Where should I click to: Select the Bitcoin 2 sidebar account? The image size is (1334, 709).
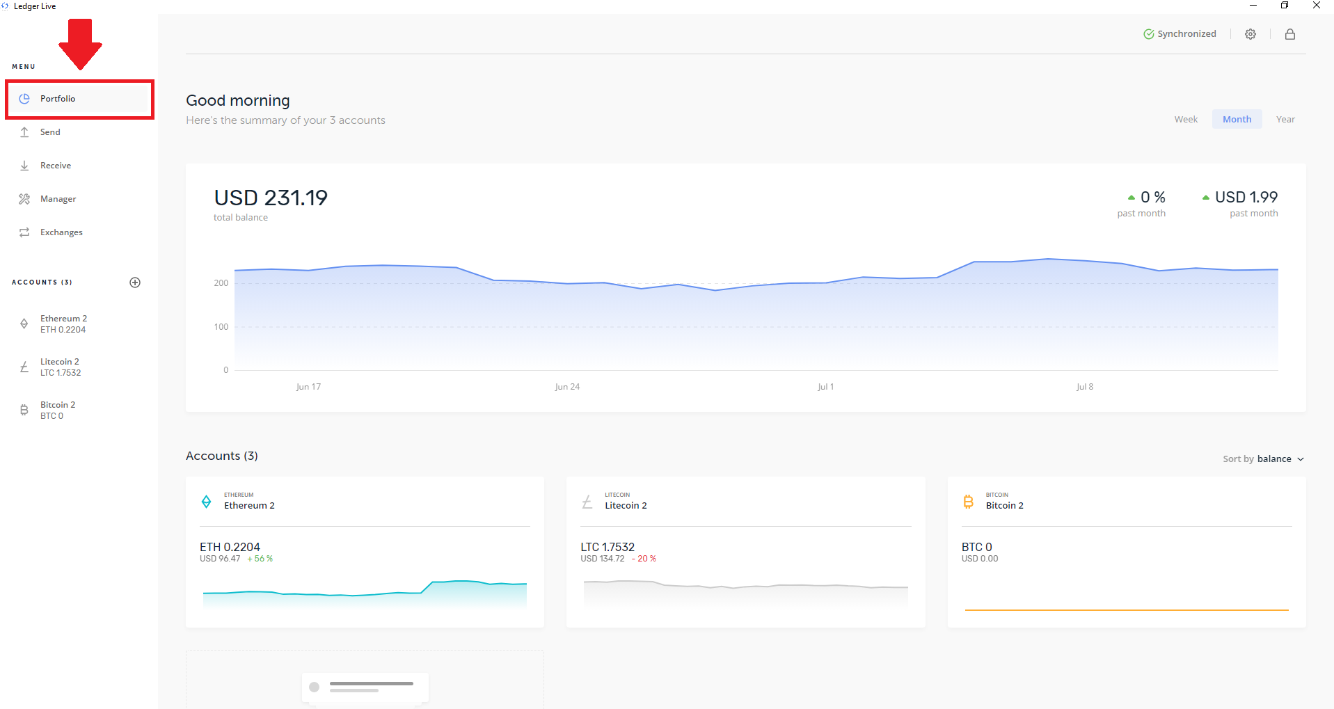(79, 411)
